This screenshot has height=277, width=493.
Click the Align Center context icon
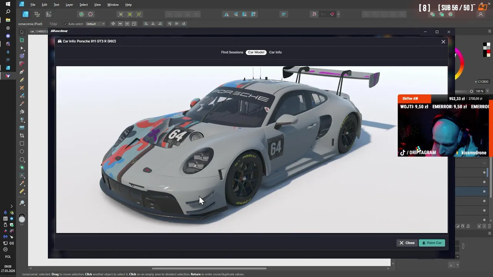point(153,24)
